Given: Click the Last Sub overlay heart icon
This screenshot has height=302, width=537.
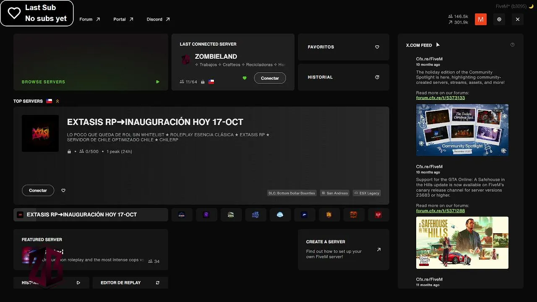Looking at the screenshot, I should (14, 13).
